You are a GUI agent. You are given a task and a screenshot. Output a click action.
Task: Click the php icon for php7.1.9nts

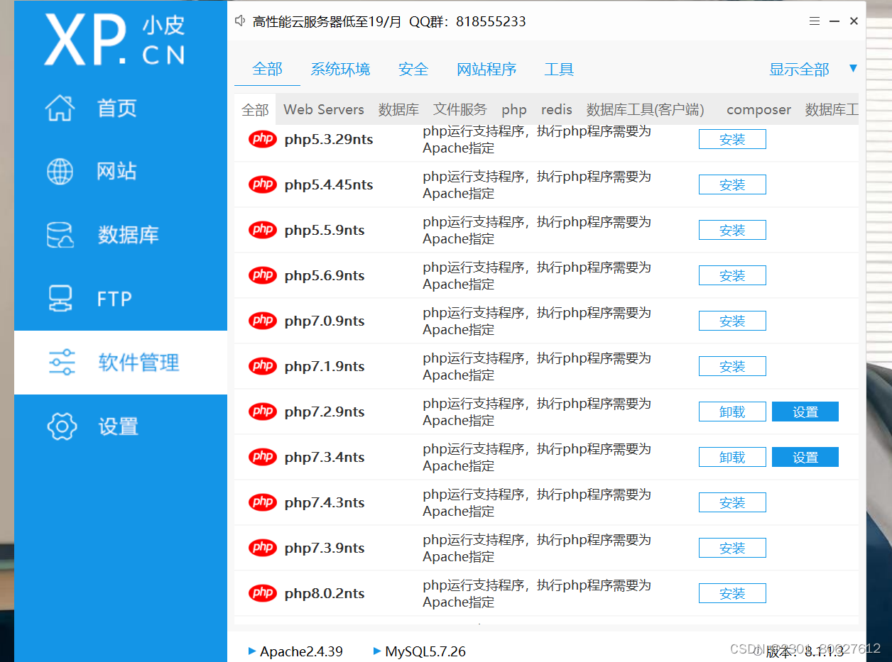click(x=263, y=366)
